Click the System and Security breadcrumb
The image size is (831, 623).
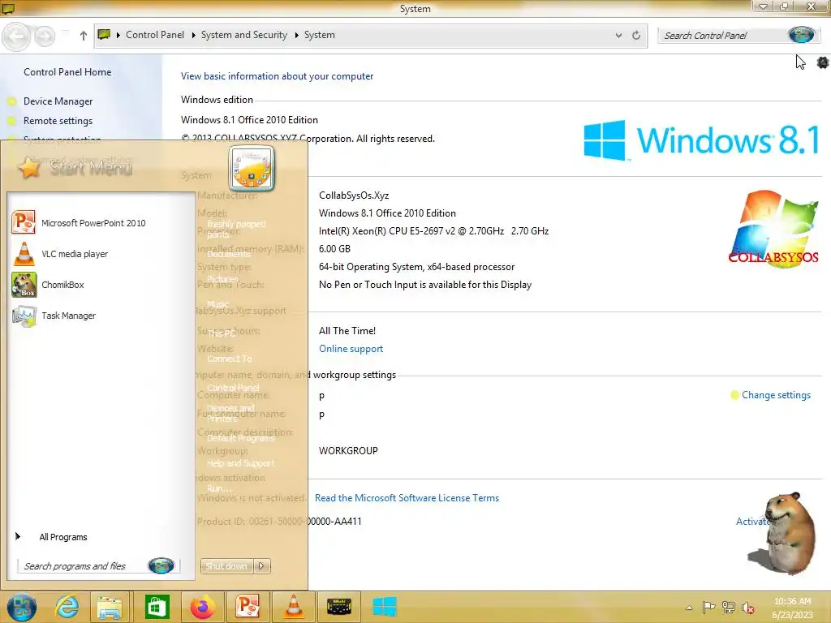(x=243, y=35)
